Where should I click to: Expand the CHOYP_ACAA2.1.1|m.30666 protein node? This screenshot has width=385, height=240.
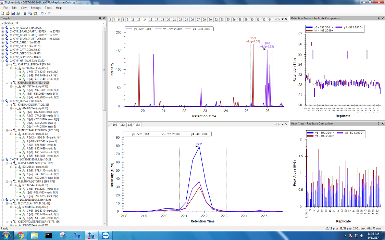click(x=3, y=28)
